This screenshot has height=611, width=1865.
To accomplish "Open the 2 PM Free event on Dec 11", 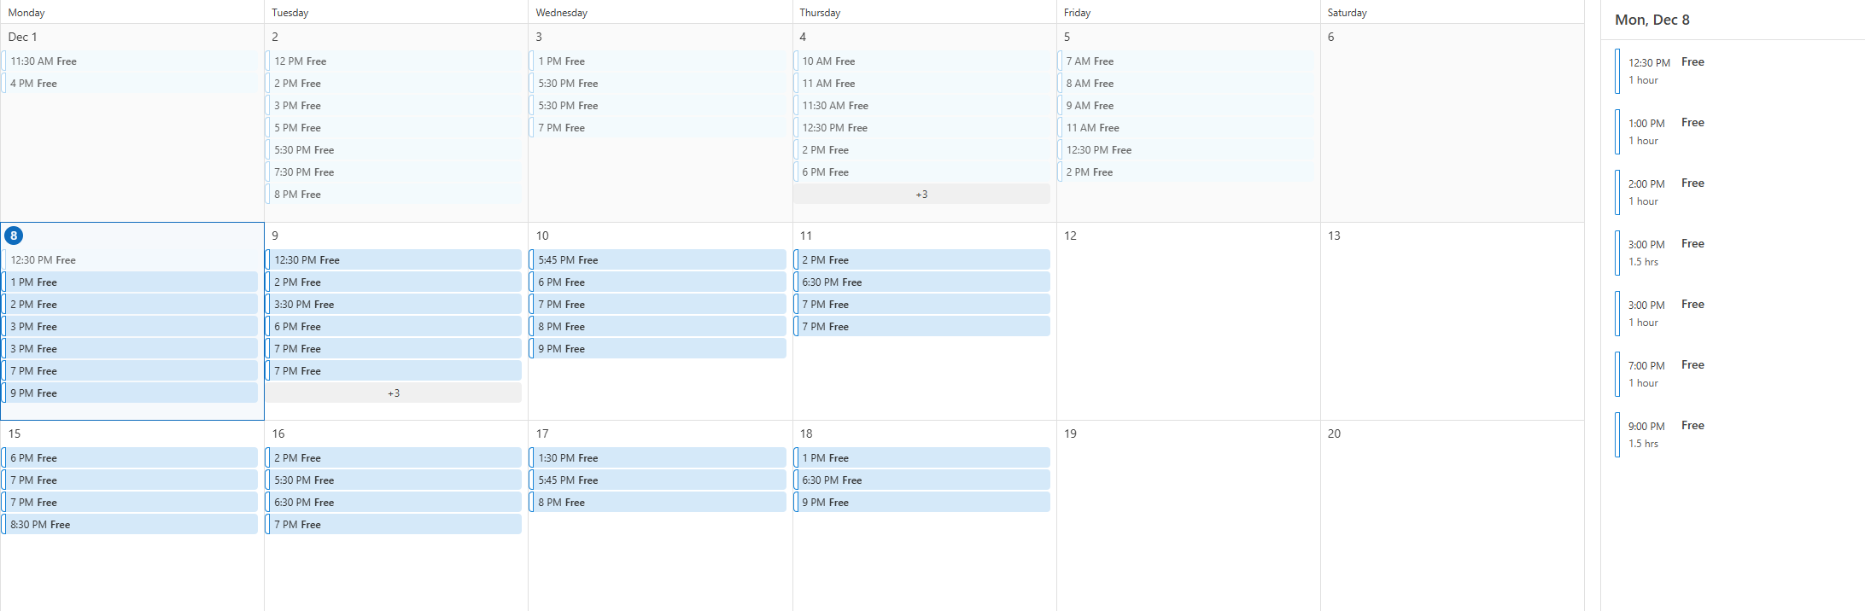I will point(921,260).
